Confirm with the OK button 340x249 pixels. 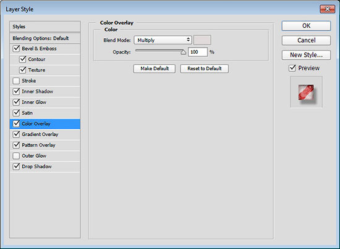click(x=306, y=26)
